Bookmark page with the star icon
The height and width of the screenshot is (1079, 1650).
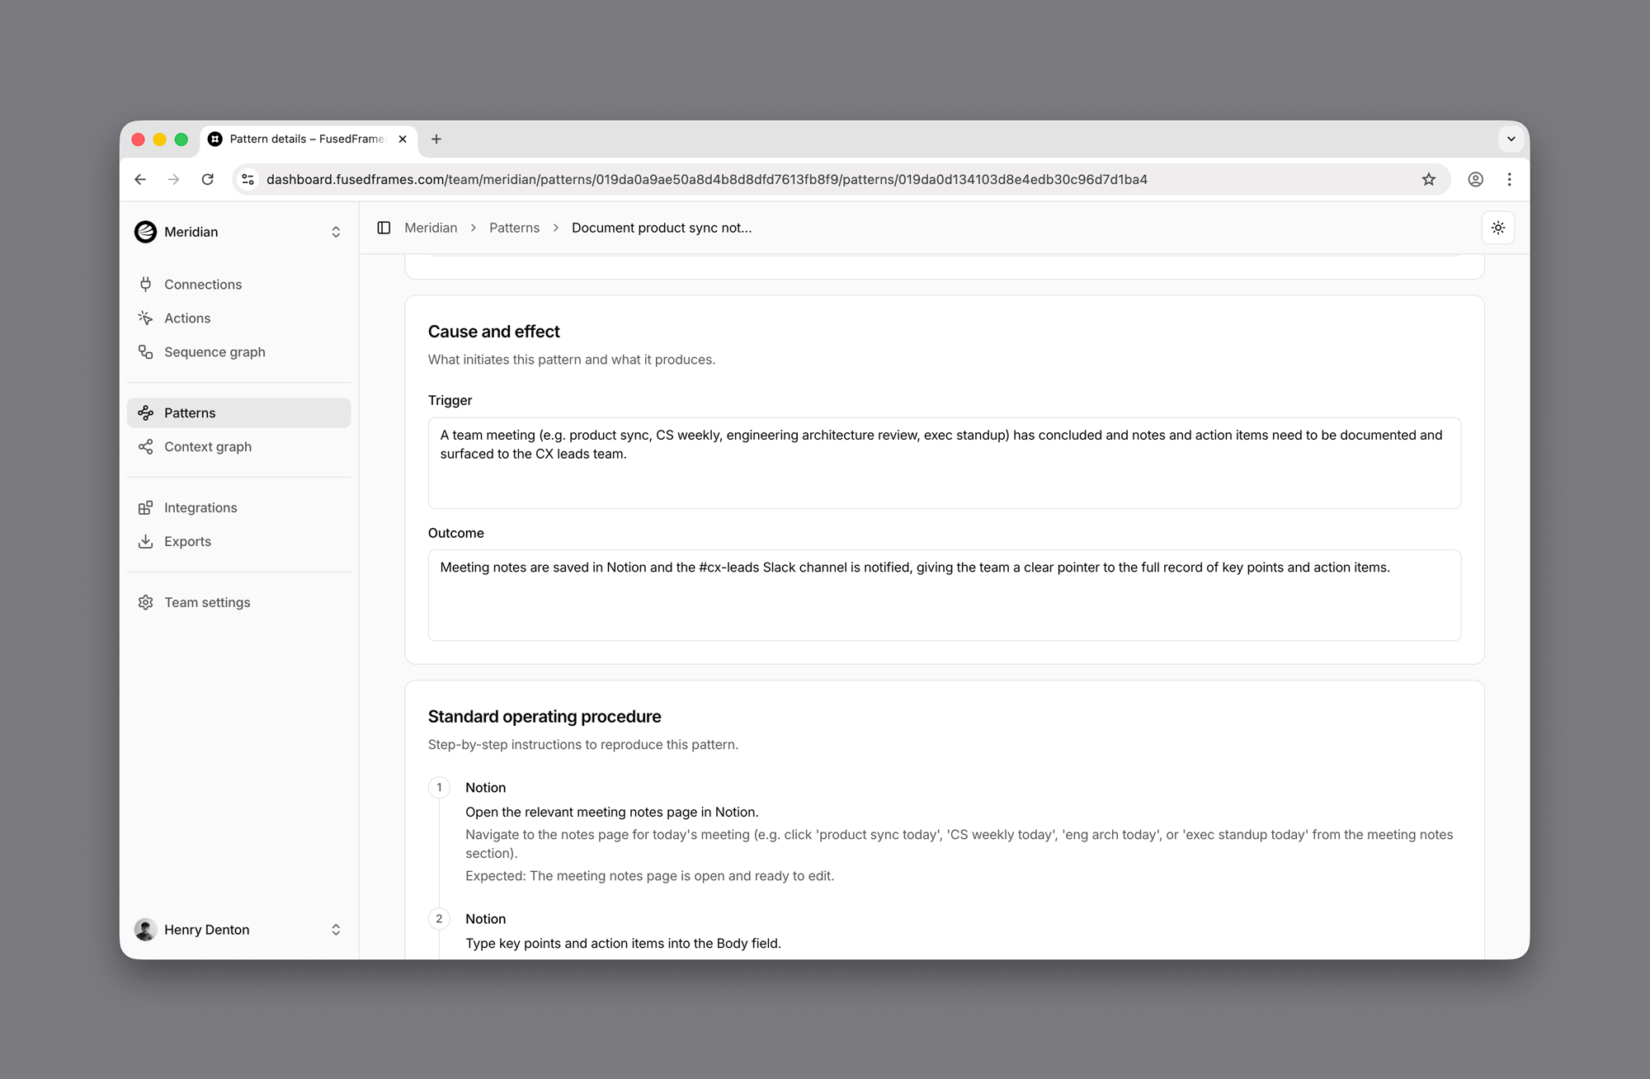click(x=1429, y=180)
